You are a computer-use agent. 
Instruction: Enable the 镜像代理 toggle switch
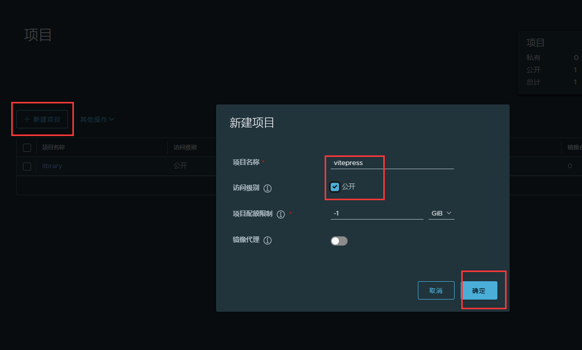tap(339, 241)
